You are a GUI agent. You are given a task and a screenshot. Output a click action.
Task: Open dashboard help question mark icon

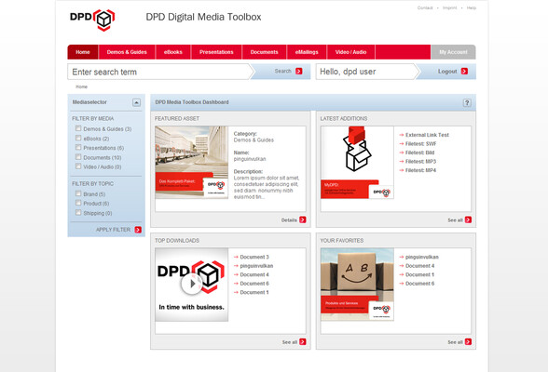(467, 102)
